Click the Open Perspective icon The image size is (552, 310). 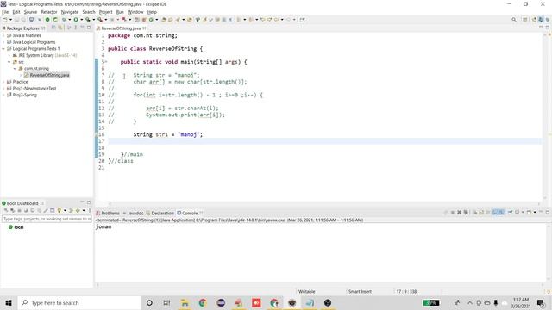(525, 20)
